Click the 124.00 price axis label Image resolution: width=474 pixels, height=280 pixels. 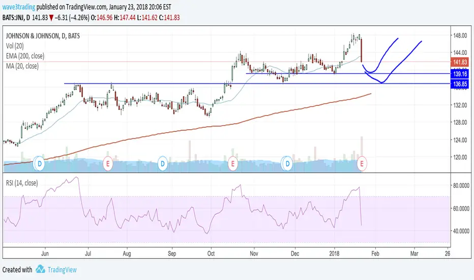[x=460, y=140]
